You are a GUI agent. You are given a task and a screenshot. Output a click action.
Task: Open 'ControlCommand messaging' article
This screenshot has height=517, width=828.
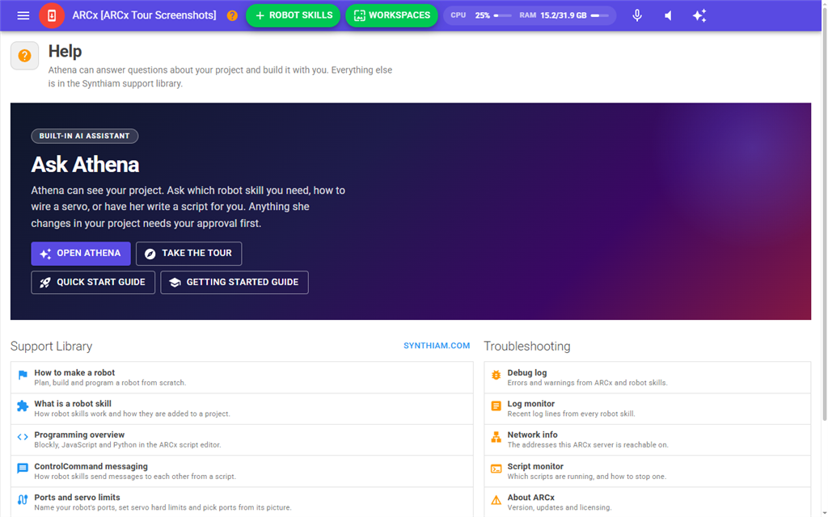[242, 471]
